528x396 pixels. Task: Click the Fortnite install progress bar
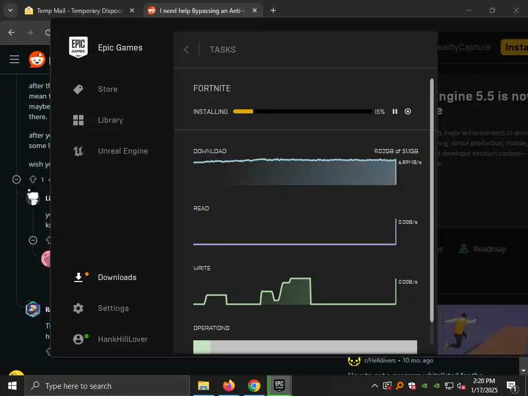tap(302, 111)
